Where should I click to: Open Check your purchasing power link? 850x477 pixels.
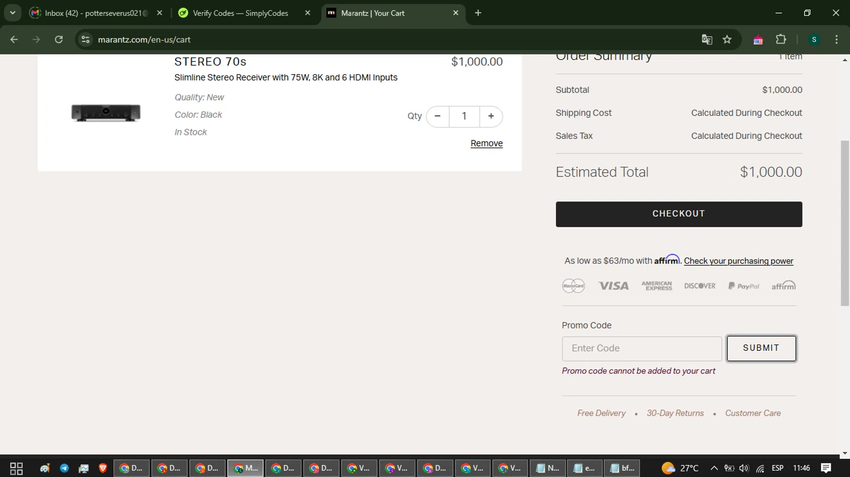pyautogui.click(x=738, y=261)
